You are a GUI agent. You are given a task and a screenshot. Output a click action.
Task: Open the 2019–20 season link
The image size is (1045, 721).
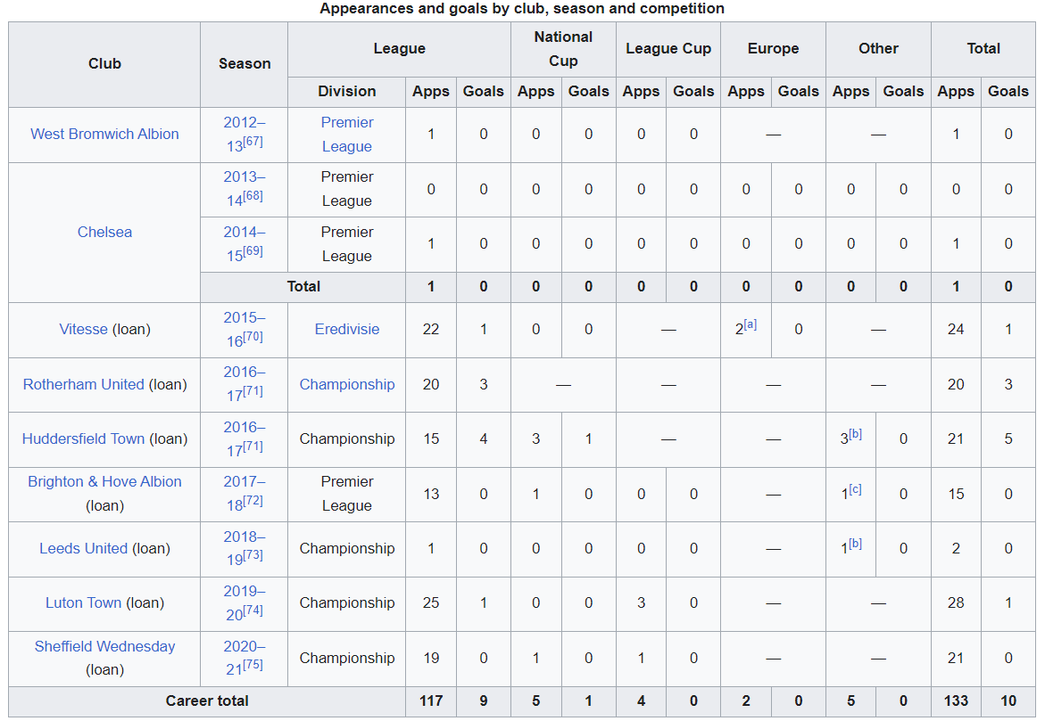coord(244,592)
